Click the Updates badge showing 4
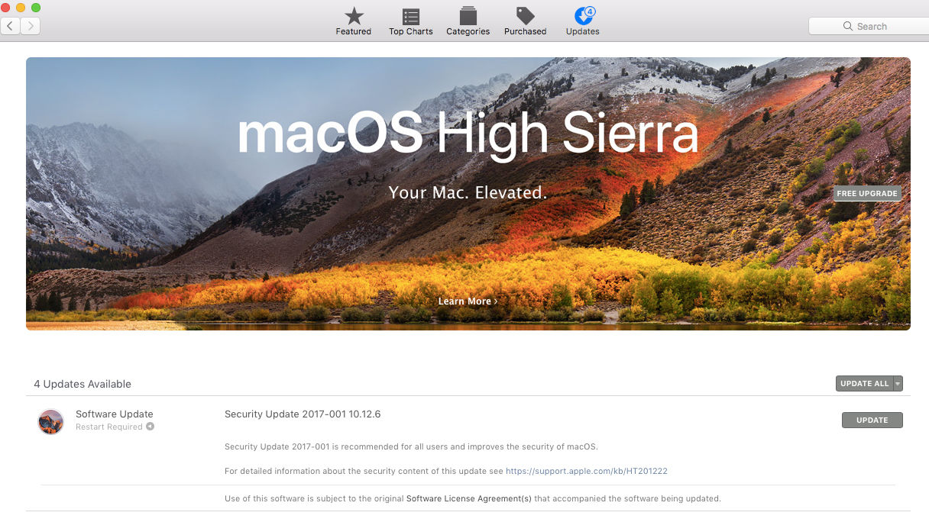 (590, 11)
